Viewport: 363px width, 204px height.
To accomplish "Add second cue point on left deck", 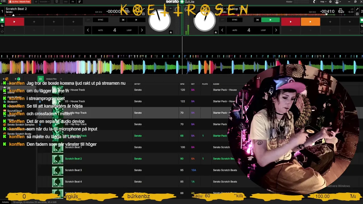I will point(34,22).
